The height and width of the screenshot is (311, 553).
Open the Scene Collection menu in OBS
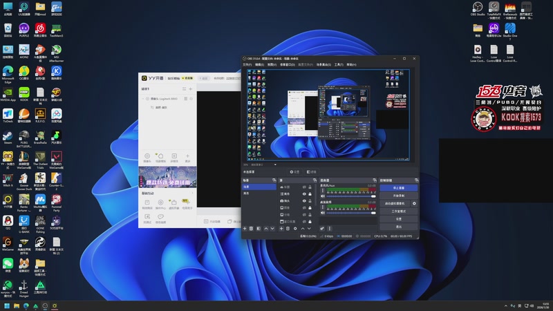[x=324, y=64]
